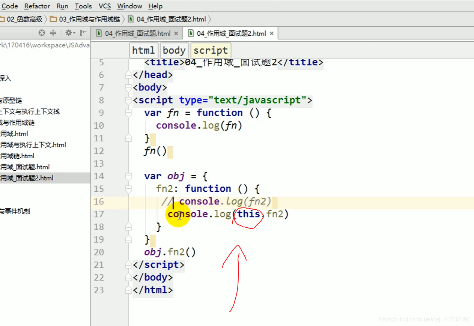Click console.log(fn) on line 10
Image resolution: width=474 pixels, height=326 pixels.
pyautogui.click(x=199, y=125)
